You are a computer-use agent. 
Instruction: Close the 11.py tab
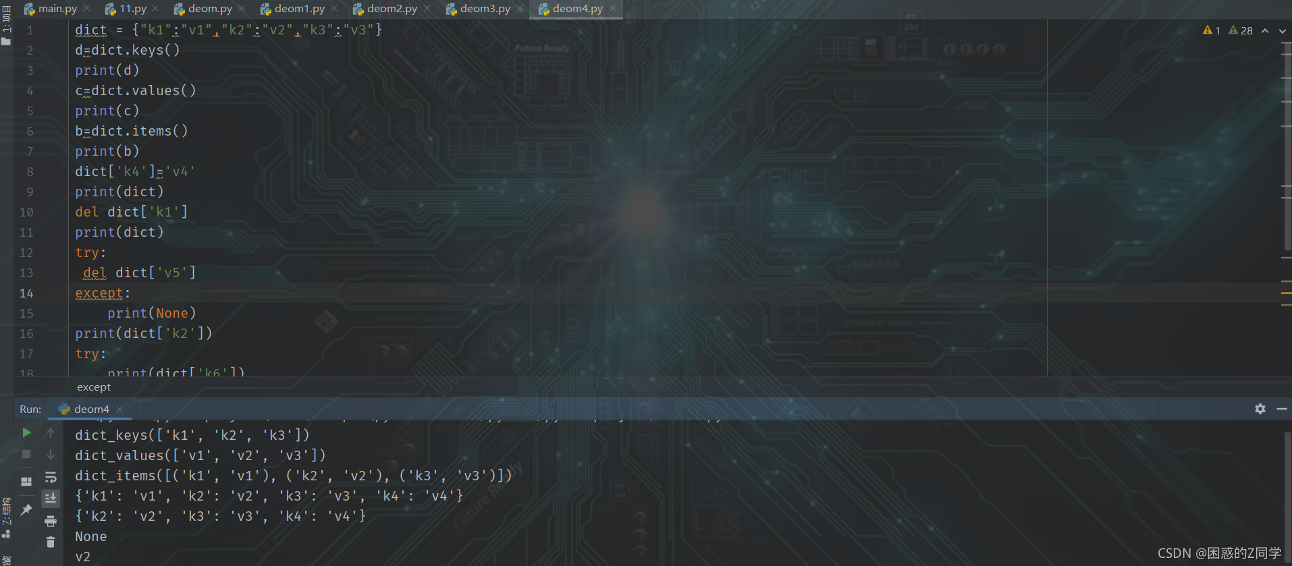coord(156,9)
